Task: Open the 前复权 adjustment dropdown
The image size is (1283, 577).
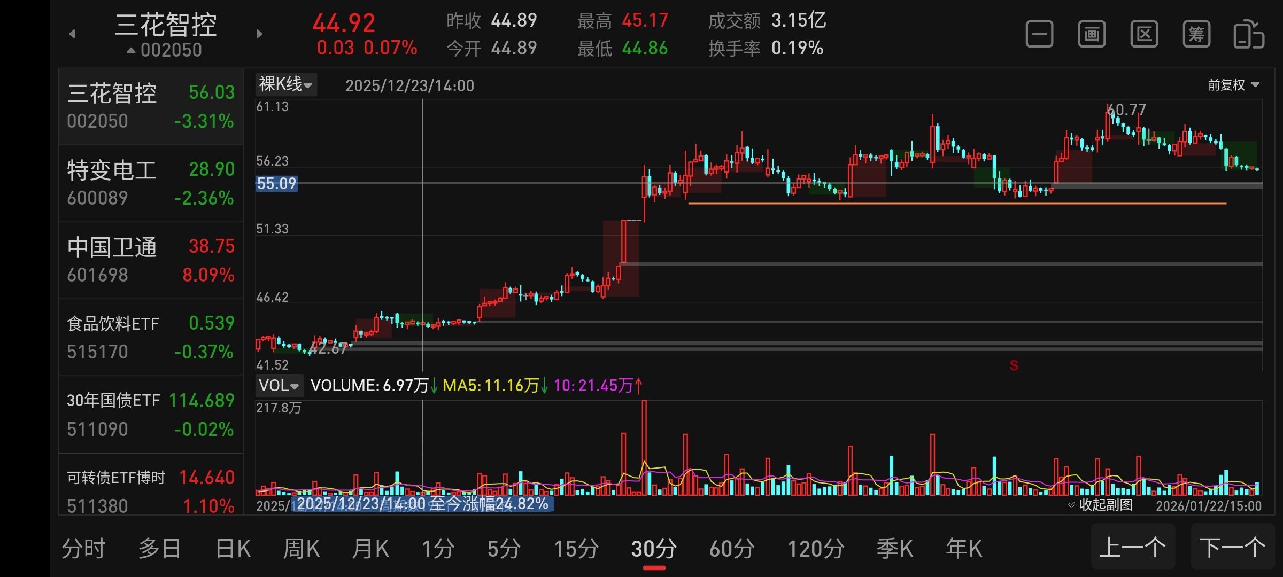Action: (1233, 85)
